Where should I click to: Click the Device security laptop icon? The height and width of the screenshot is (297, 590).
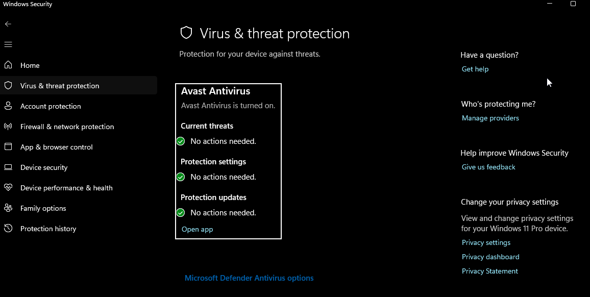click(8, 167)
